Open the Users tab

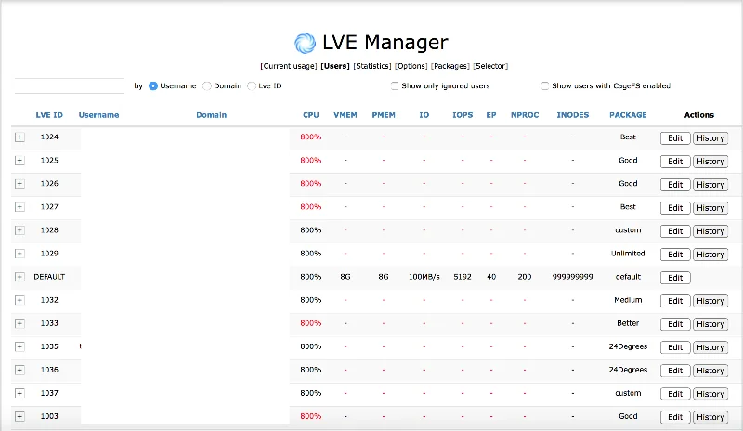pos(335,66)
